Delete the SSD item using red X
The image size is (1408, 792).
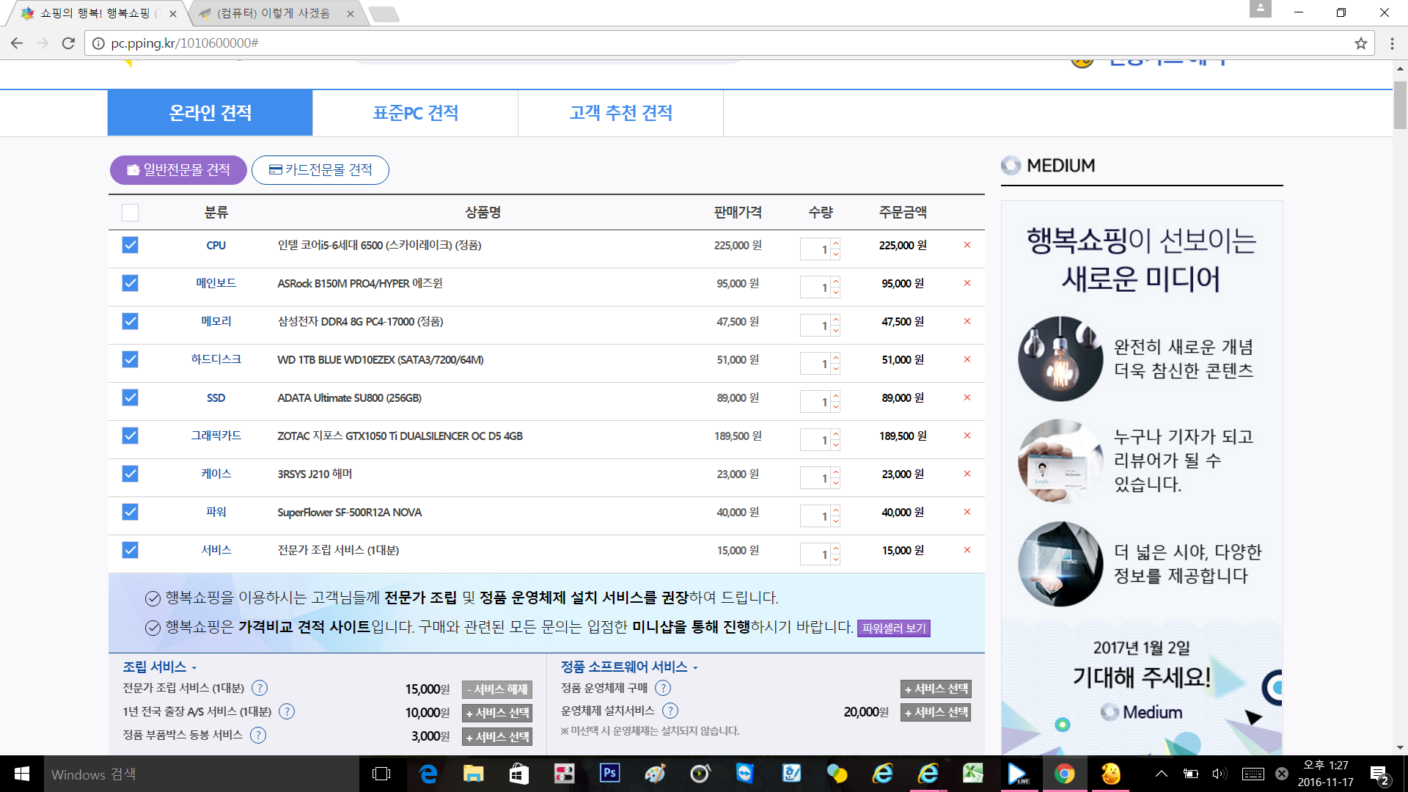tap(967, 397)
